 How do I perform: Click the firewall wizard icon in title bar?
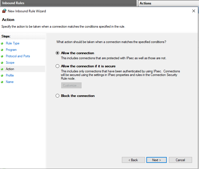tap(4, 11)
